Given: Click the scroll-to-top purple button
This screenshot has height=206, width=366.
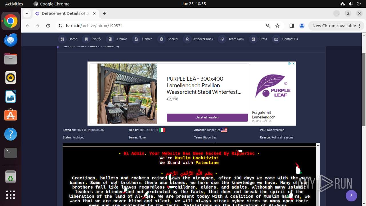Looking at the screenshot, I should click(x=351, y=196).
